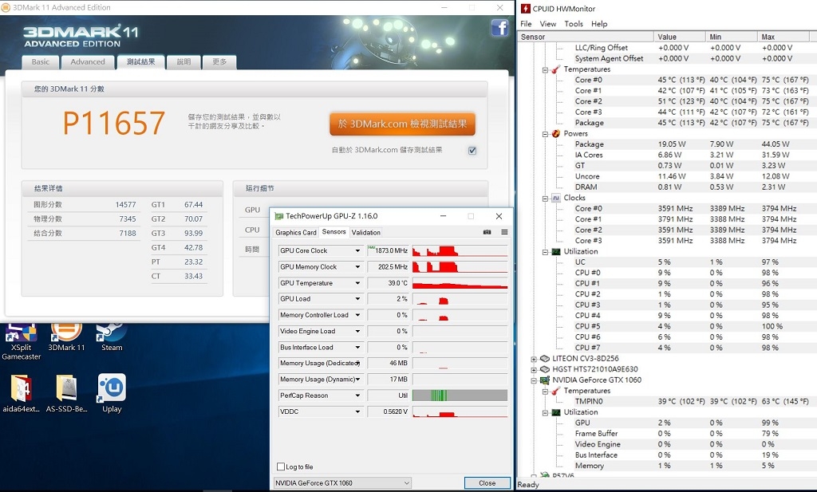Click Powers flame icon in HWMonitor

coord(556,133)
